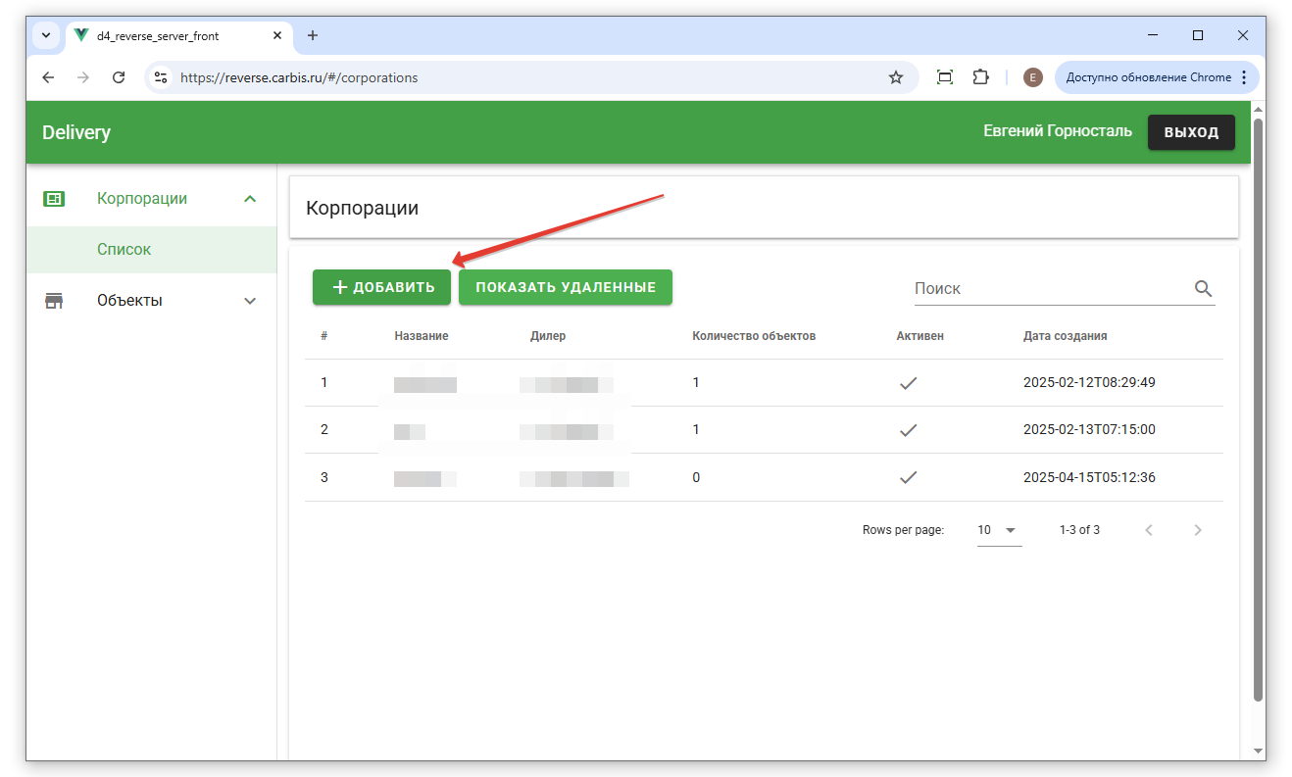Reload the page
Viewport: 1292px width, 777px height.
119,77
